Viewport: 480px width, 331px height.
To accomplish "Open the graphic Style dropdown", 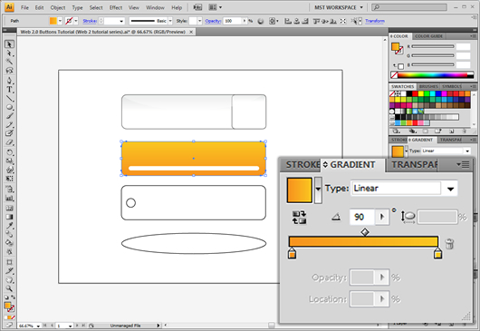I will [x=199, y=21].
